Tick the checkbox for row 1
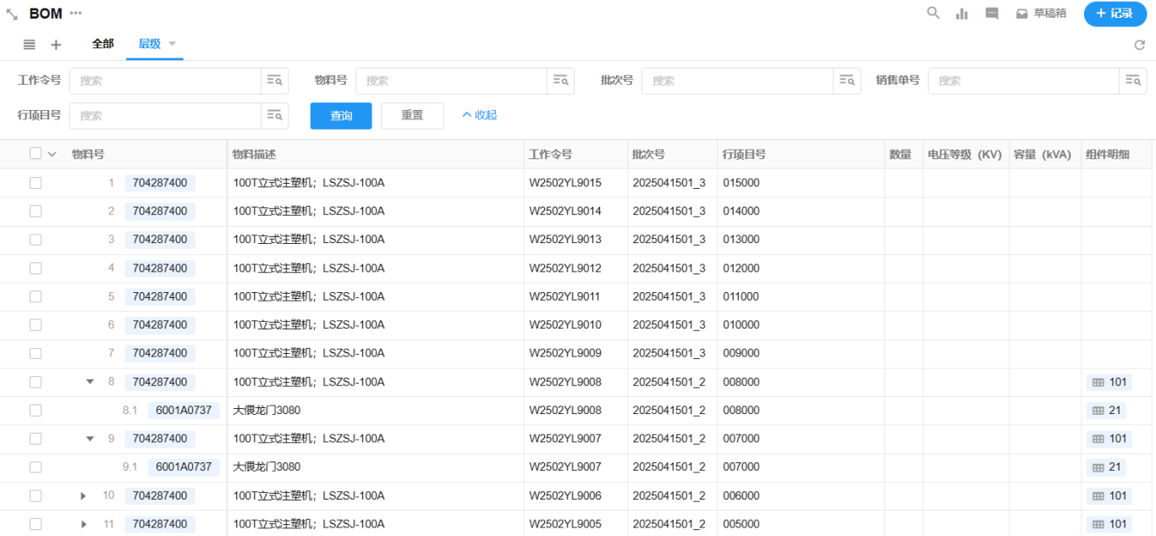The image size is (1156, 536). click(x=36, y=183)
